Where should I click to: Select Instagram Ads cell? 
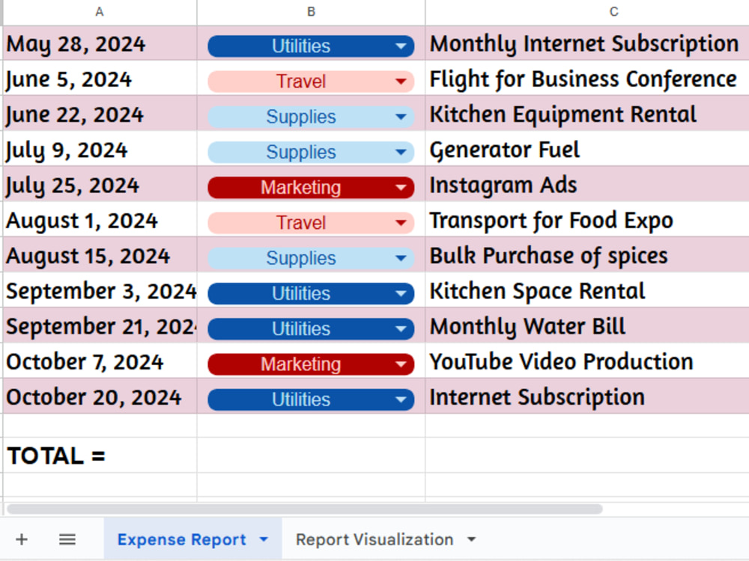tap(587, 184)
